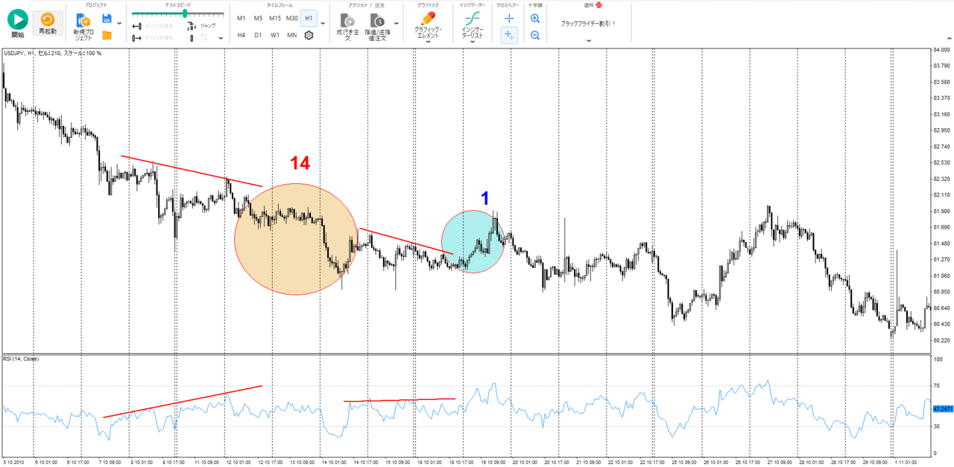Select the M15 timeframe
The width and height of the screenshot is (954, 467).
[275, 18]
